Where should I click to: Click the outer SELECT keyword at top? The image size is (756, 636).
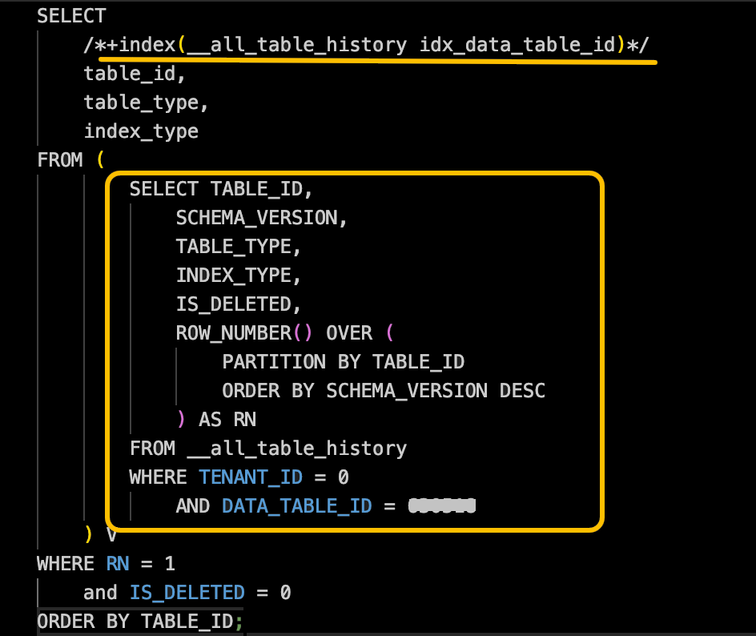point(71,16)
